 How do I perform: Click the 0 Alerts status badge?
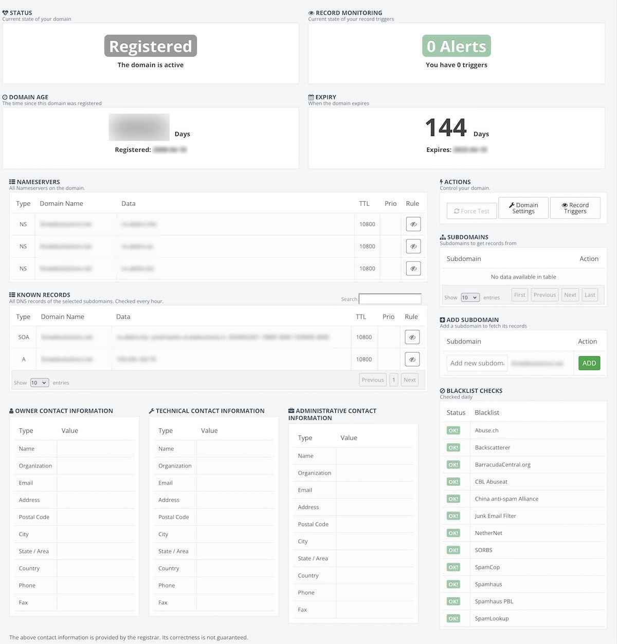tap(456, 46)
